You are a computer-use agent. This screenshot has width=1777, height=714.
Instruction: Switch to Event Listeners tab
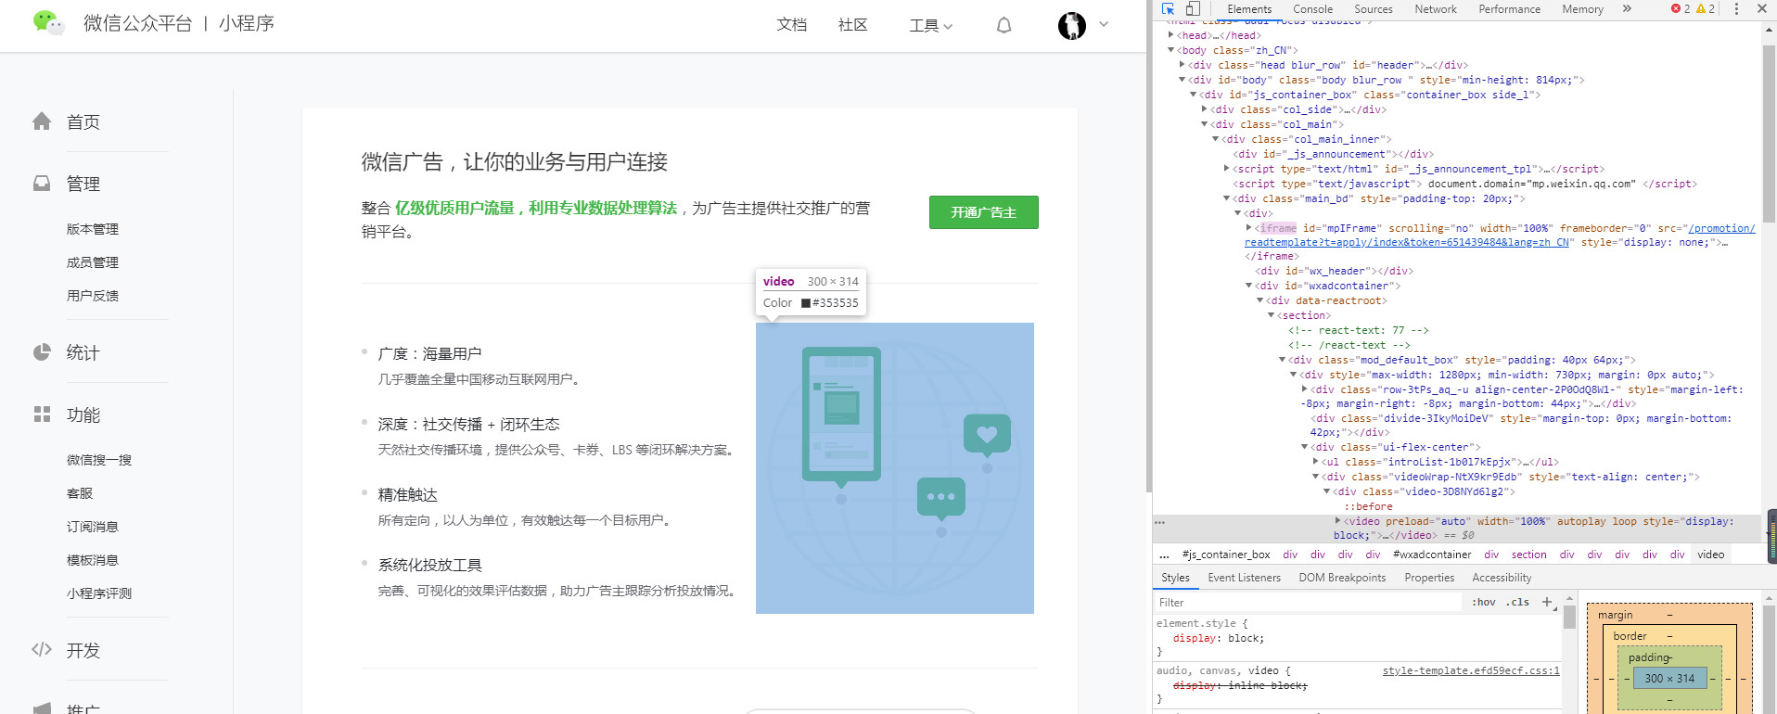point(1244,578)
